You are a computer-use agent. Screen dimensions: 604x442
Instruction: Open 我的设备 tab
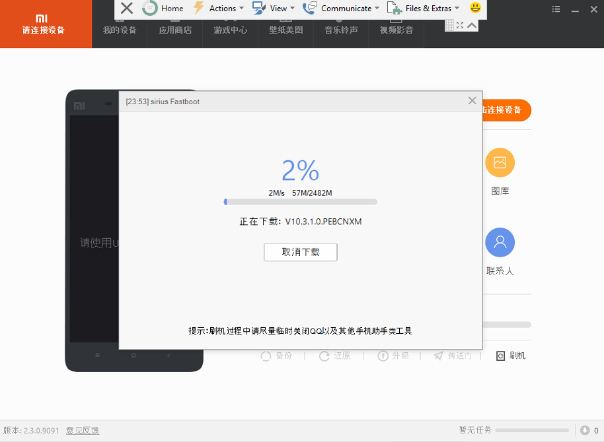tap(120, 30)
